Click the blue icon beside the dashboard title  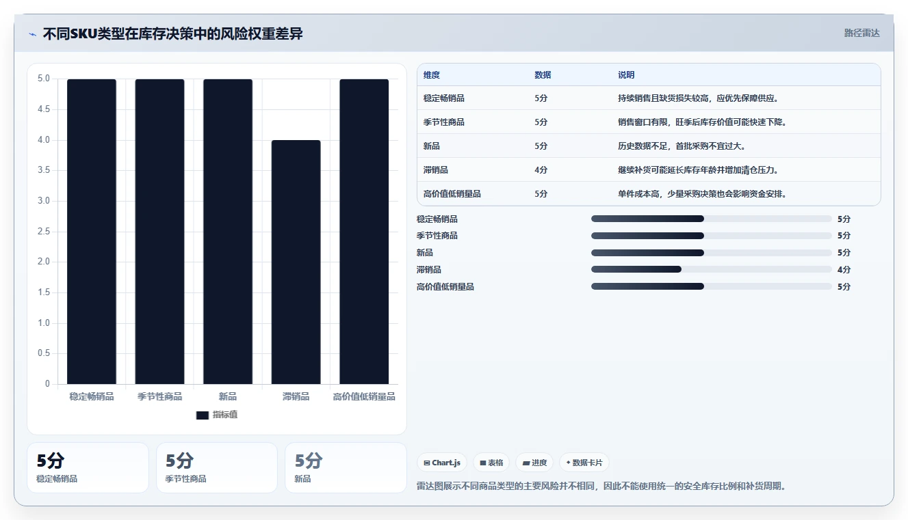[32, 34]
